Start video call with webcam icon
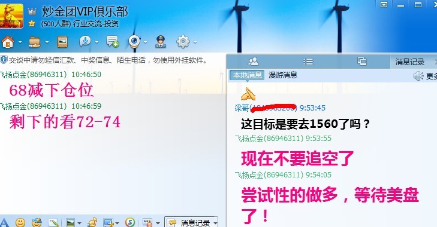 134,42
